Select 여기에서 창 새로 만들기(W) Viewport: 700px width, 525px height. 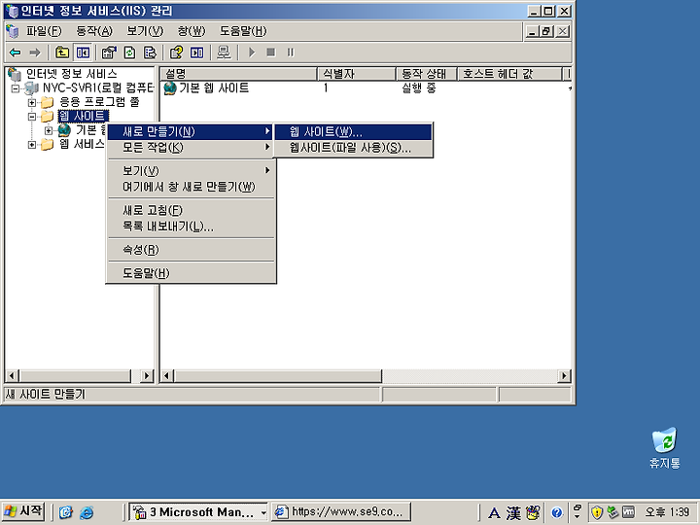pos(191,187)
